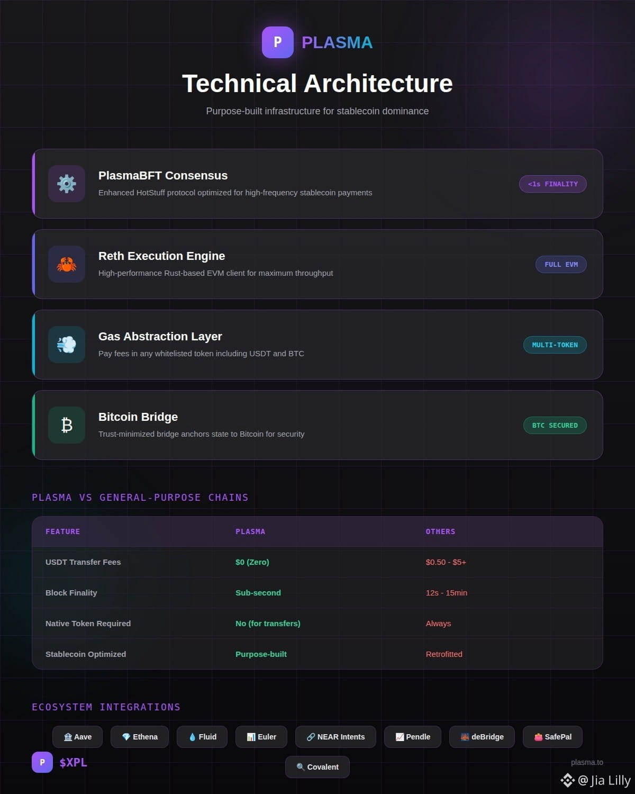
Task: Click the Binance logo near Jia Lilly
Action: click(568, 780)
